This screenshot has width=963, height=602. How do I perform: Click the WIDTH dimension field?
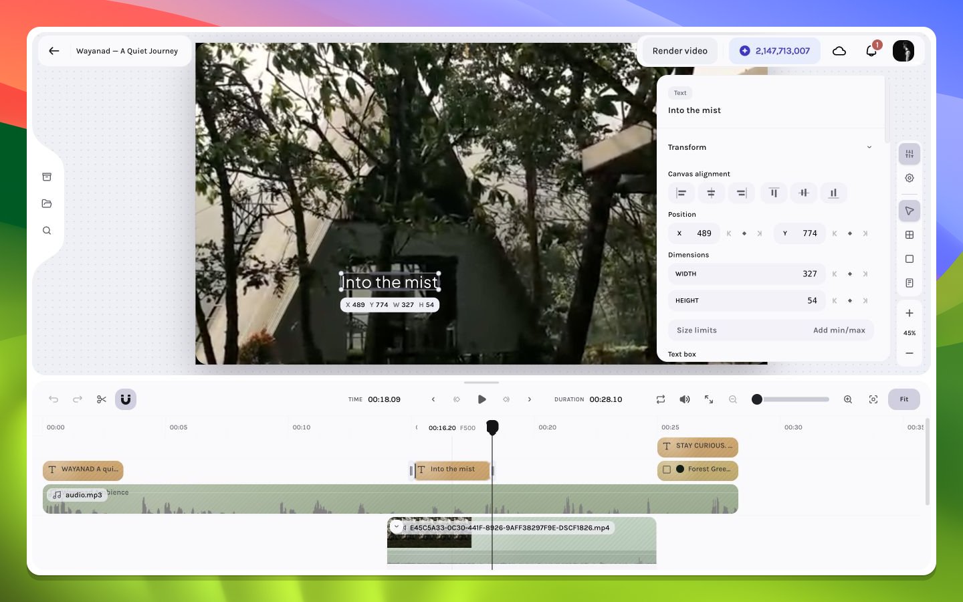pos(747,274)
